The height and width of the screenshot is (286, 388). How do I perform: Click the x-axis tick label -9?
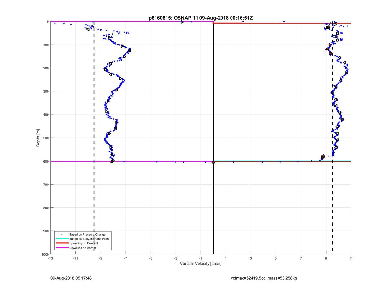[101, 258]
